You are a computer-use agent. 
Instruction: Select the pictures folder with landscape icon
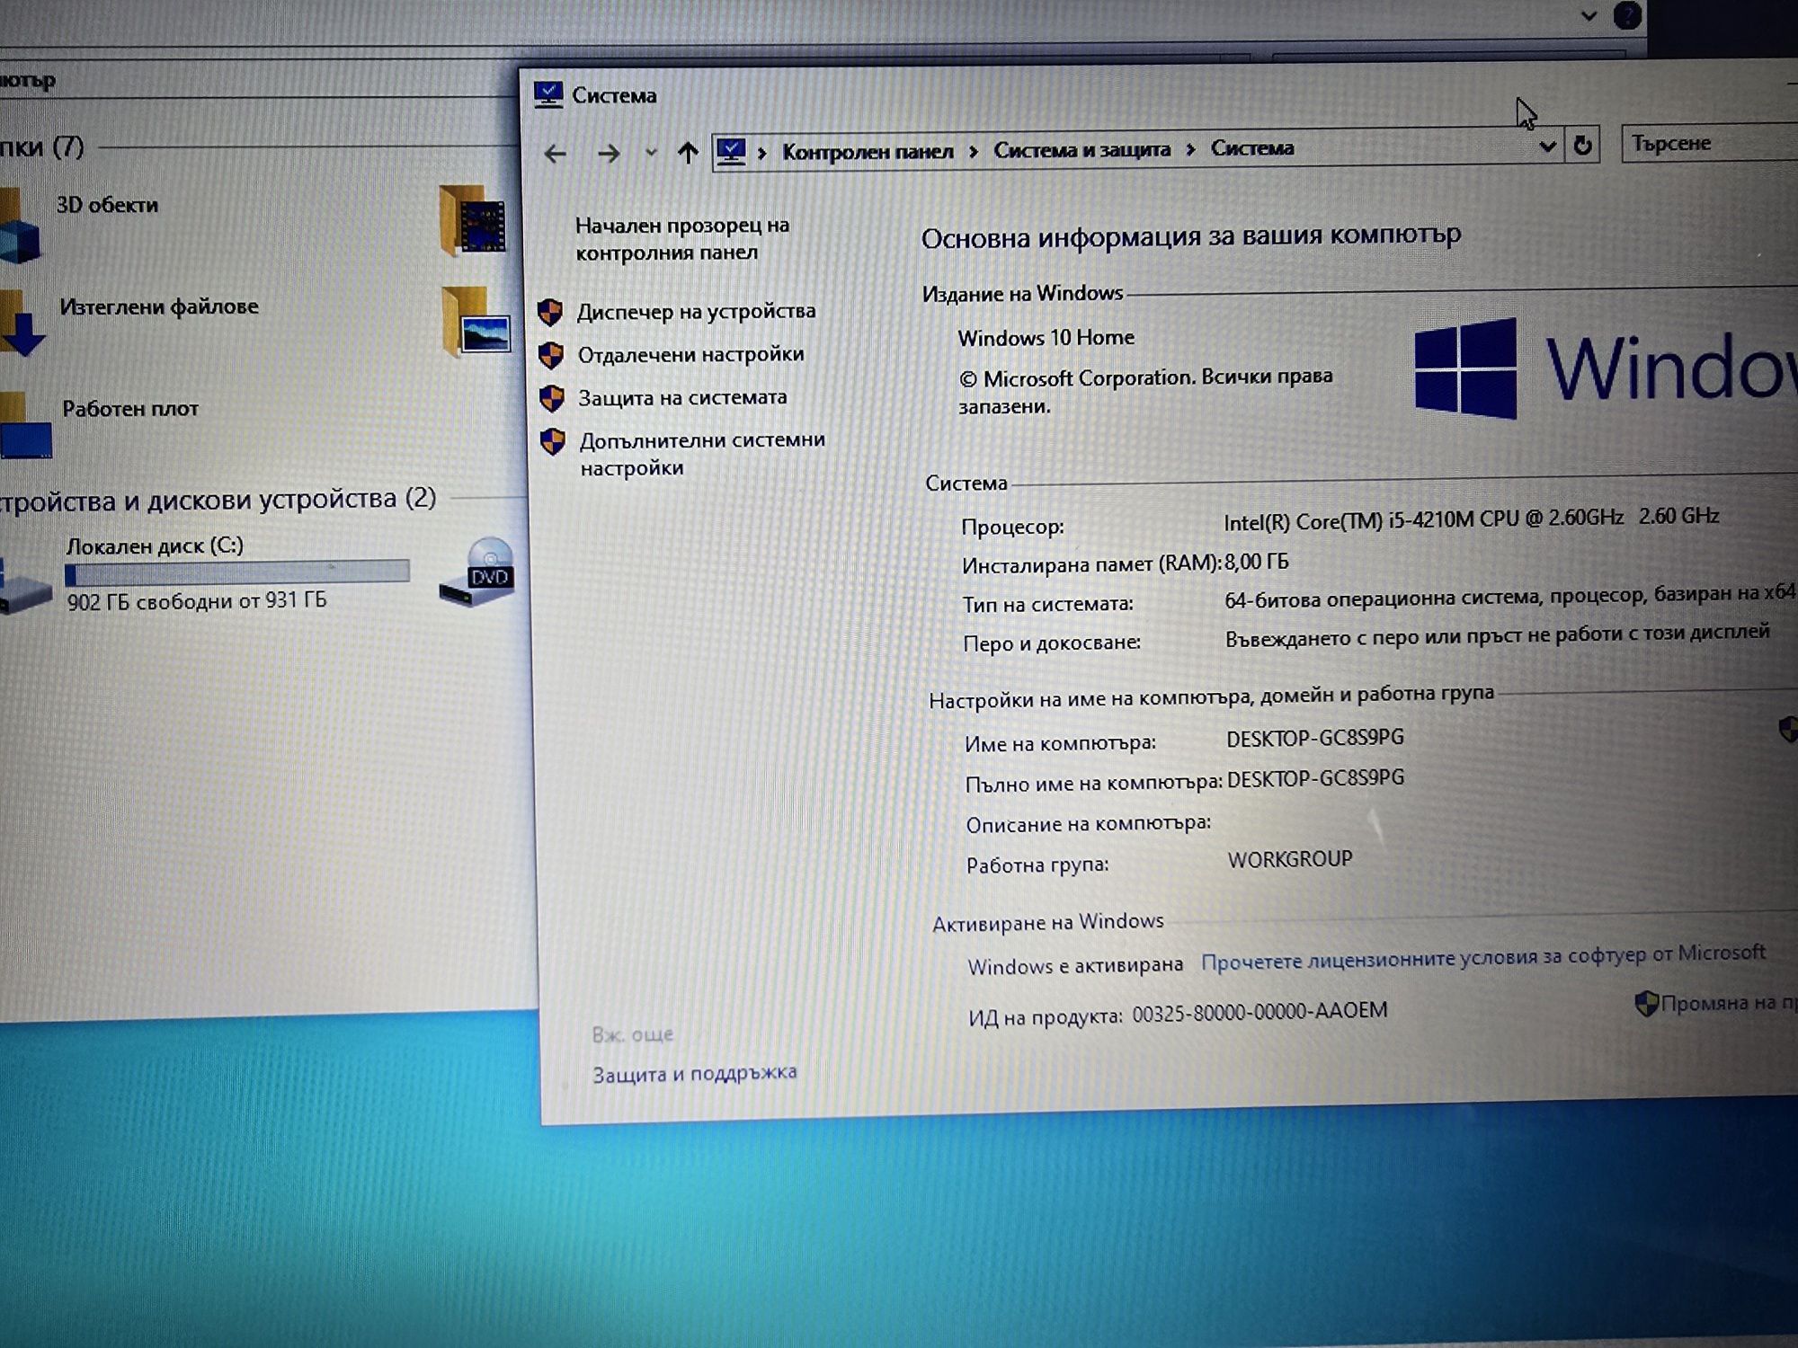pos(476,322)
